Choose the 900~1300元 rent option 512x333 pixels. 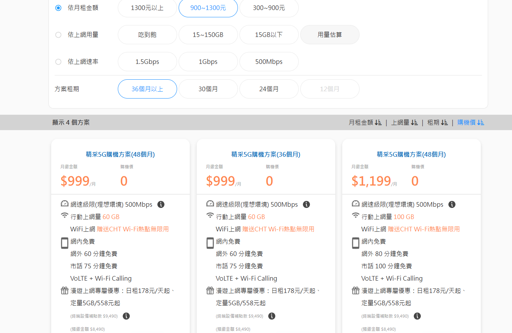[208, 8]
